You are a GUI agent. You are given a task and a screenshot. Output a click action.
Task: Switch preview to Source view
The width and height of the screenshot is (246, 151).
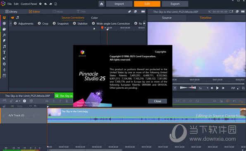(167, 18)
